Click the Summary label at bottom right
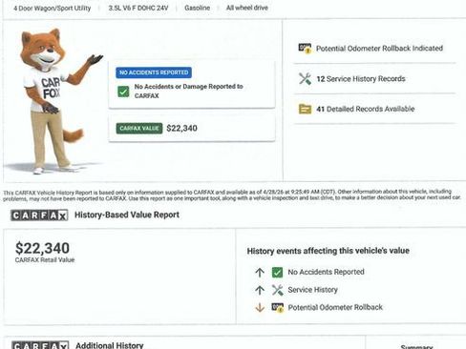The image size is (466, 349). [x=416, y=346]
